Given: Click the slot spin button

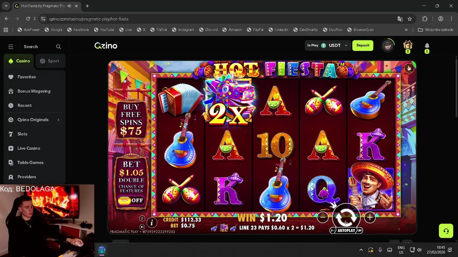Looking at the screenshot, I should (346, 217).
